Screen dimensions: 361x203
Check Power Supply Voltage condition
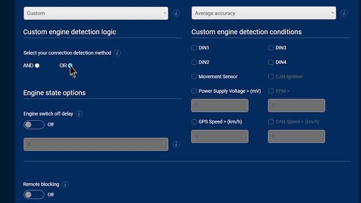[194, 91]
